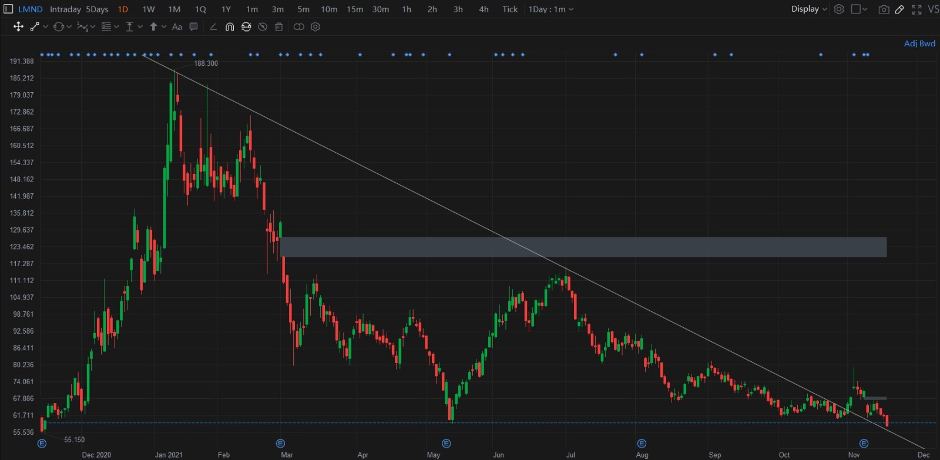Click the earnings E marker near Nov
This screenshot has height=460, width=940.
[864, 443]
